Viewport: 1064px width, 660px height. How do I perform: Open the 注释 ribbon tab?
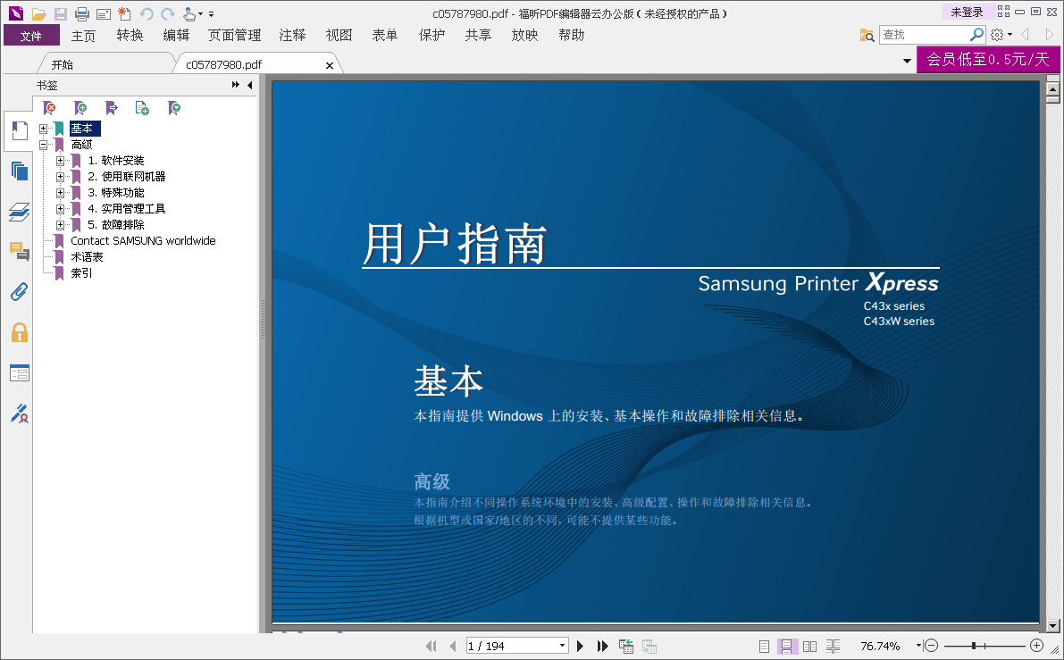[292, 35]
